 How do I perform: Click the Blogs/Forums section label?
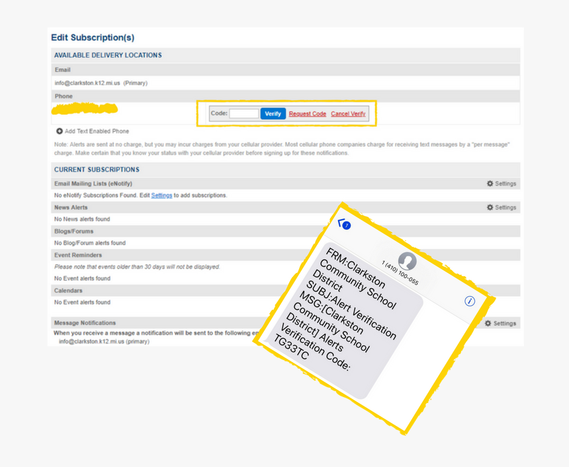click(x=73, y=231)
